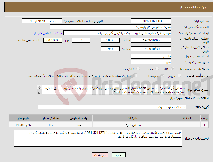Click the اطلاعات کالاهای مورد نیاز heading

[x=189, y=98]
